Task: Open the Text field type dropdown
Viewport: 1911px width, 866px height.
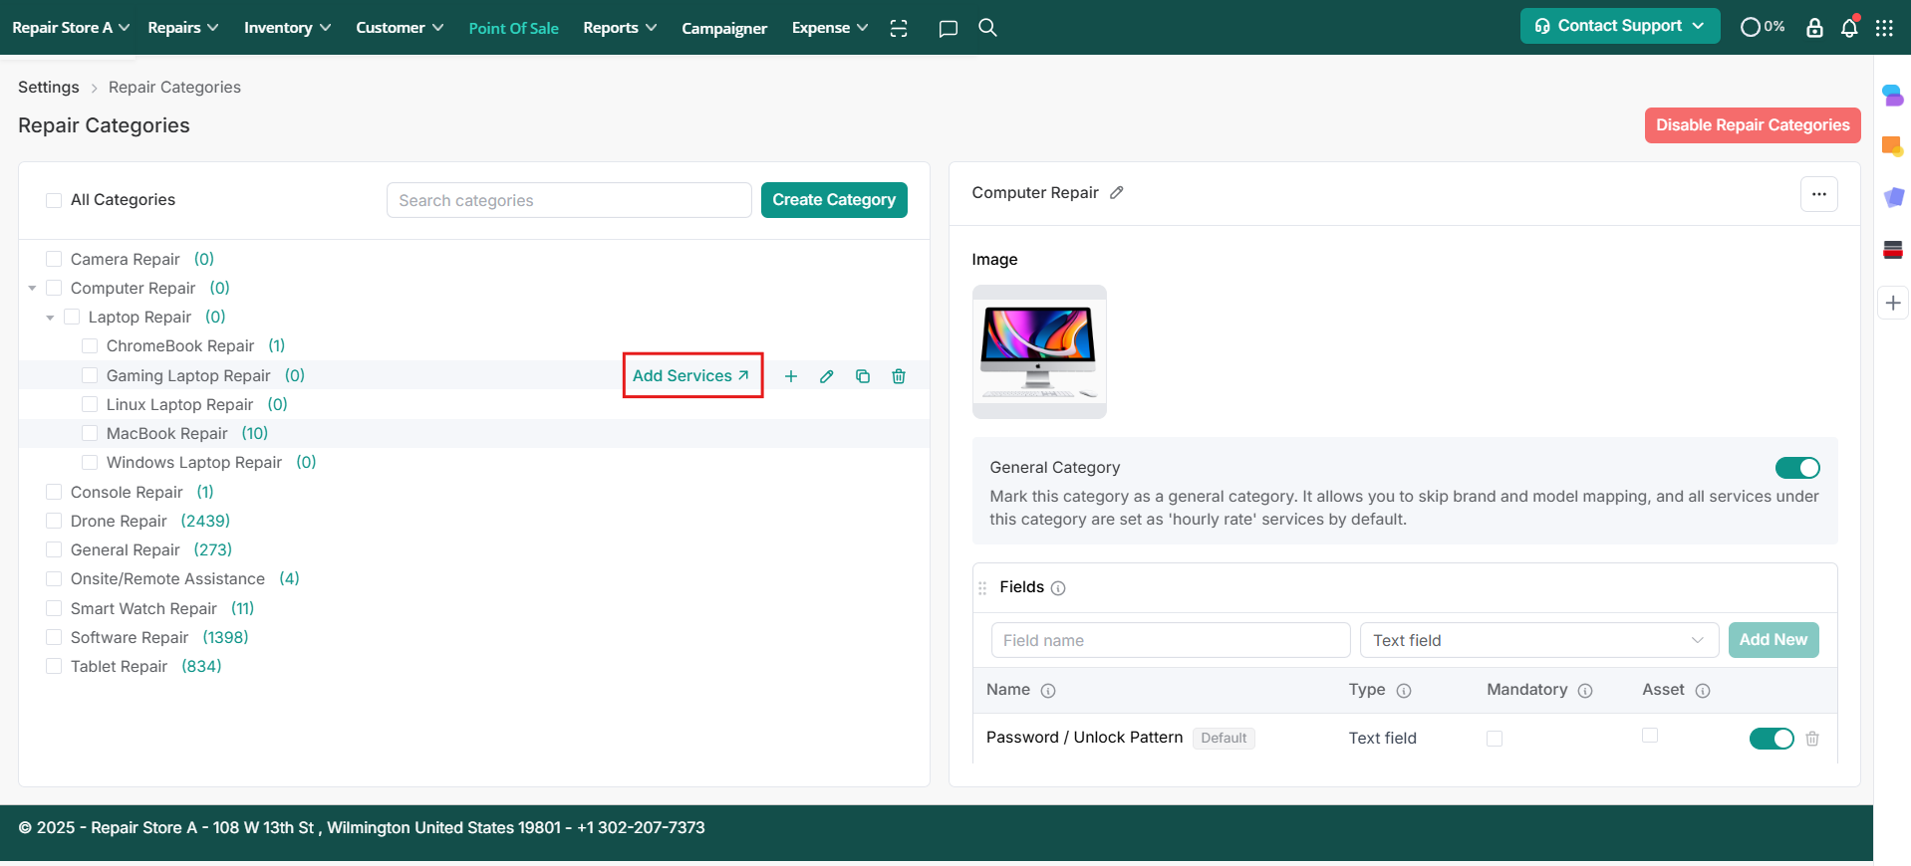Action: click(1538, 640)
